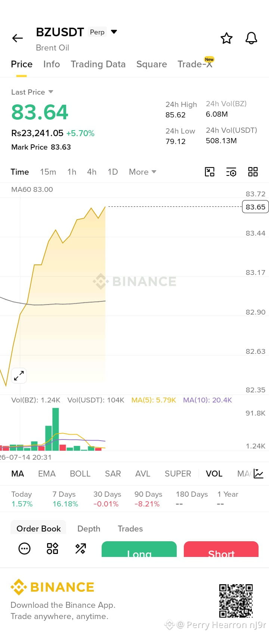Screen dimensions: 269x634
Task: Select the Time chart interval
Action: point(20,172)
